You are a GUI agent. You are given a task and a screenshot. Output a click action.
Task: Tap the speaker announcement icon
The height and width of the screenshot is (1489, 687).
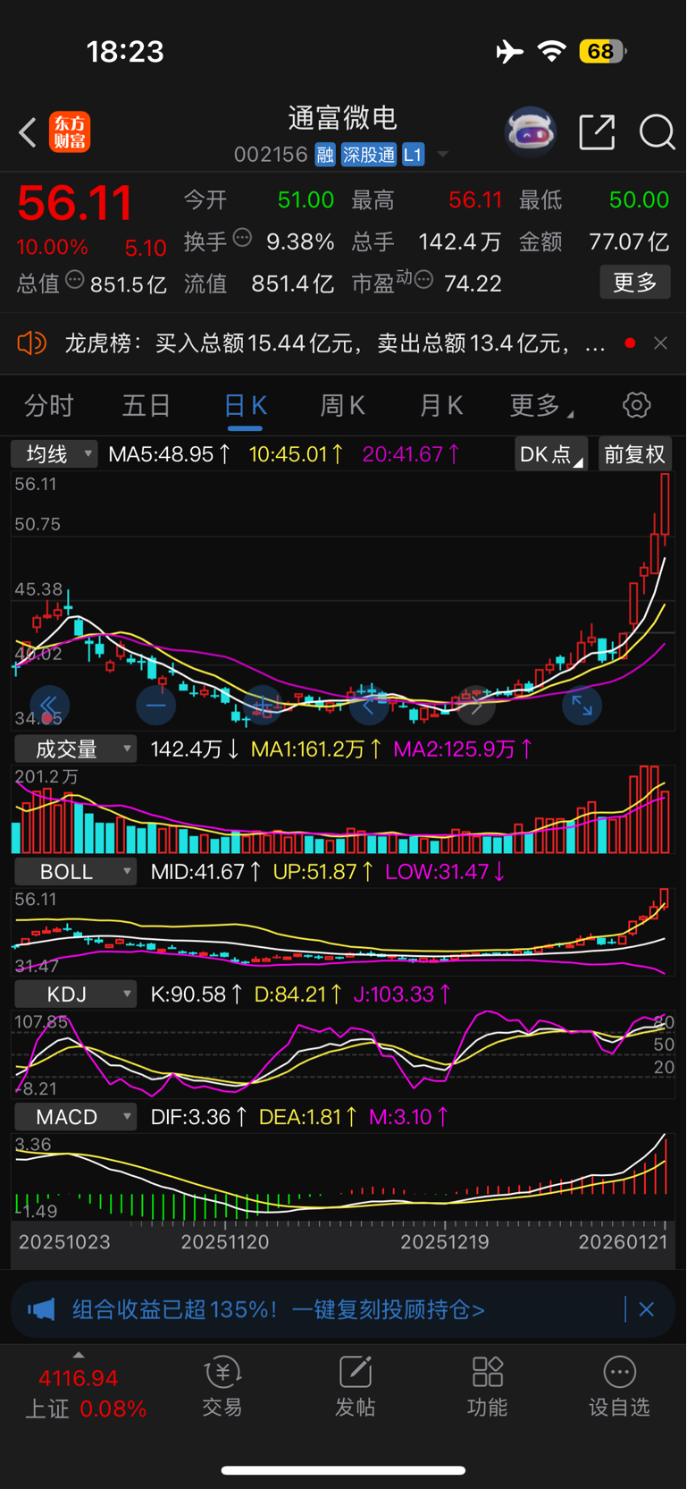(31, 343)
